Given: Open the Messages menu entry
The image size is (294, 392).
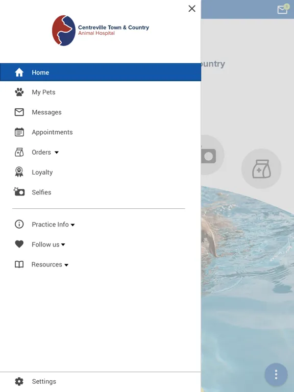Looking at the screenshot, I should [x=46, y=112].
